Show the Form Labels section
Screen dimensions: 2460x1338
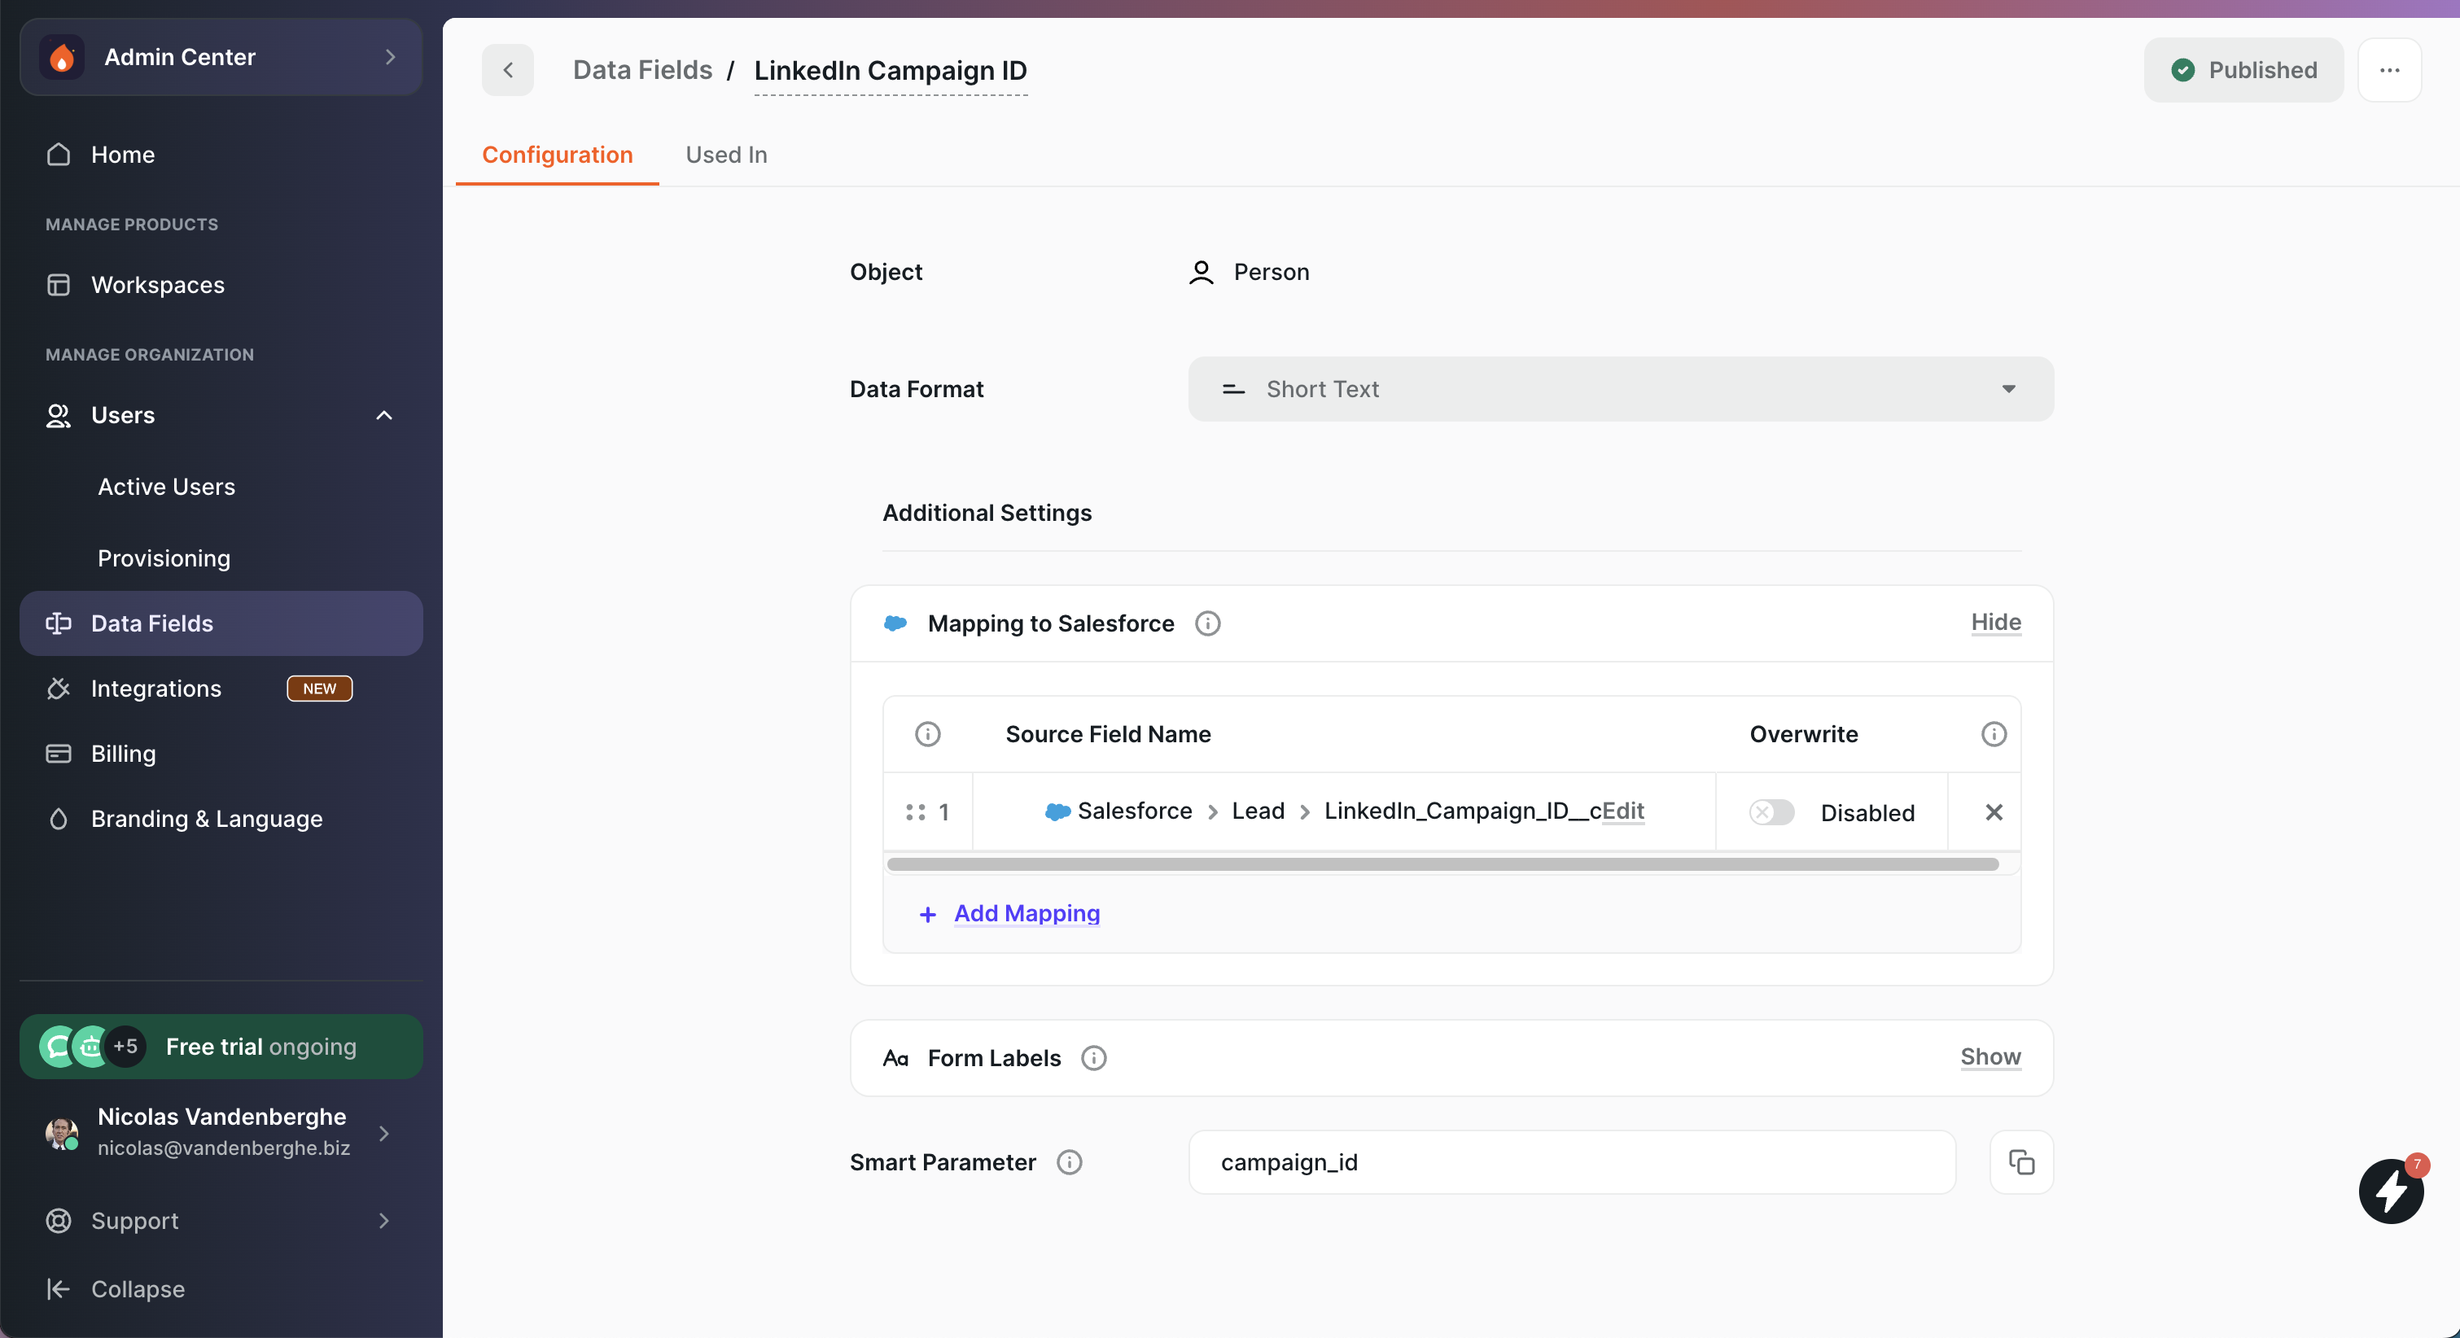click(x=1990, y=1057)
